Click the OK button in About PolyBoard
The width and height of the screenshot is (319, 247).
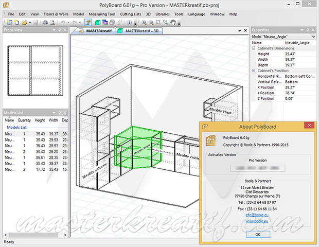click(258, 234)
